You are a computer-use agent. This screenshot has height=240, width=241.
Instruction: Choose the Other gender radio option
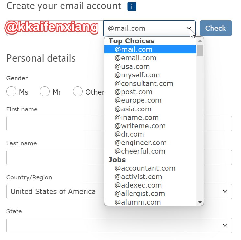[78, 92]
